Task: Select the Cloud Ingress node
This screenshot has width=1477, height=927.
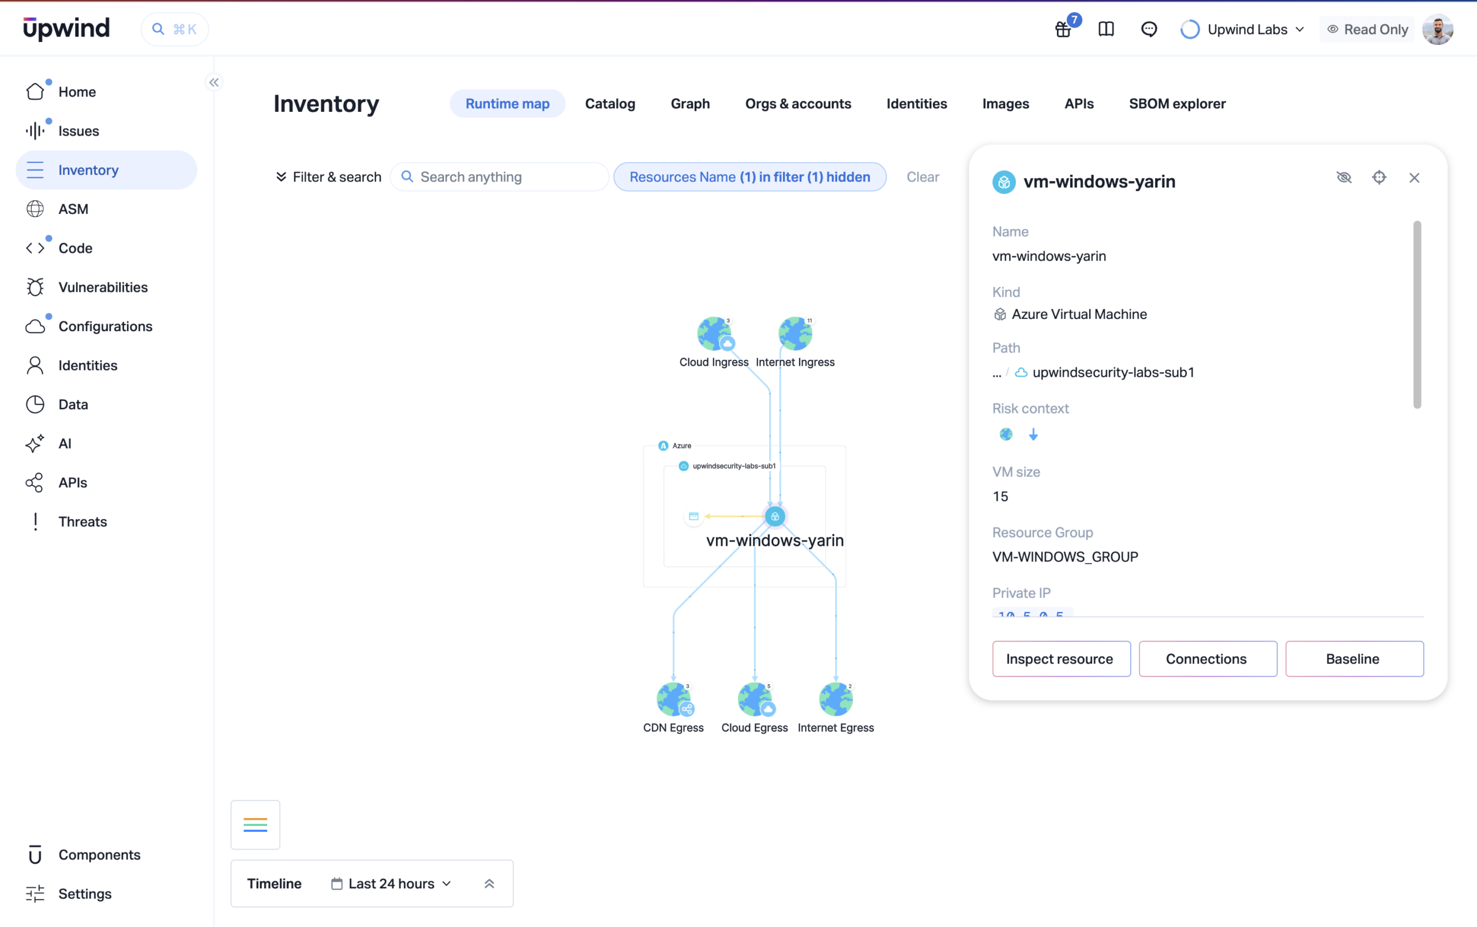Action: [x=714, y=334]
